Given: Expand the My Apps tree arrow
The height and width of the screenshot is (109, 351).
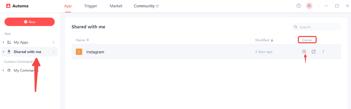Looking at the screenshot, I should [4, 42].
